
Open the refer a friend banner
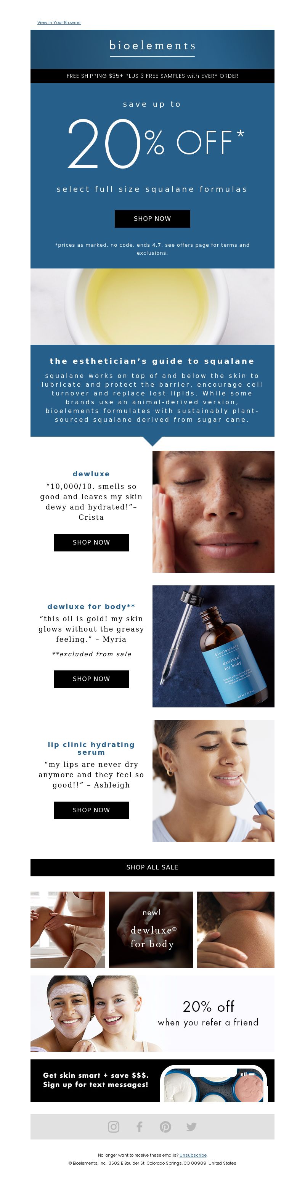pos(152,1014)
